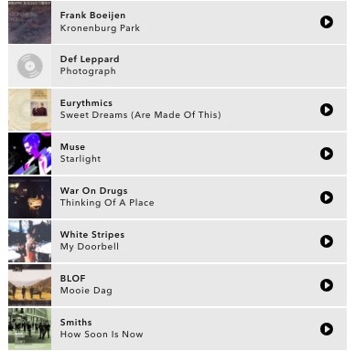Play BLOF Mooie Dag
This screenshot has width=355, height=351.
click(327, 285)
